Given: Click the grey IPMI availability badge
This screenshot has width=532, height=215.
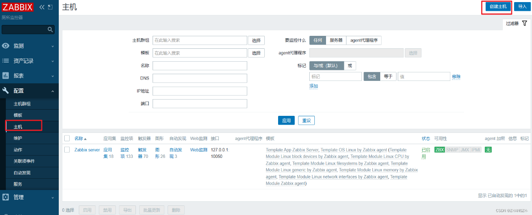Looking at the screenshot, I should (476, 150).
